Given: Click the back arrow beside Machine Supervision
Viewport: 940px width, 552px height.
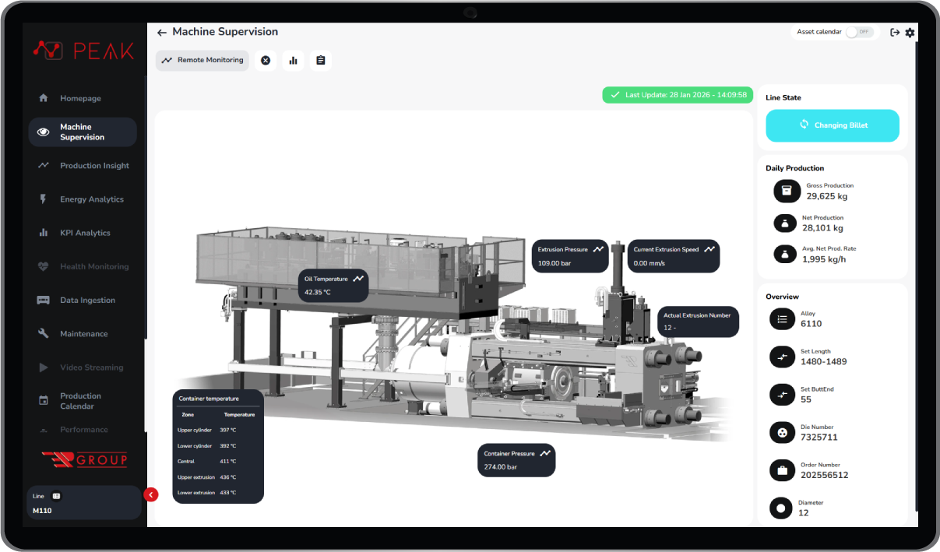Looking at the screenshot, I should (x=162, y=33).
